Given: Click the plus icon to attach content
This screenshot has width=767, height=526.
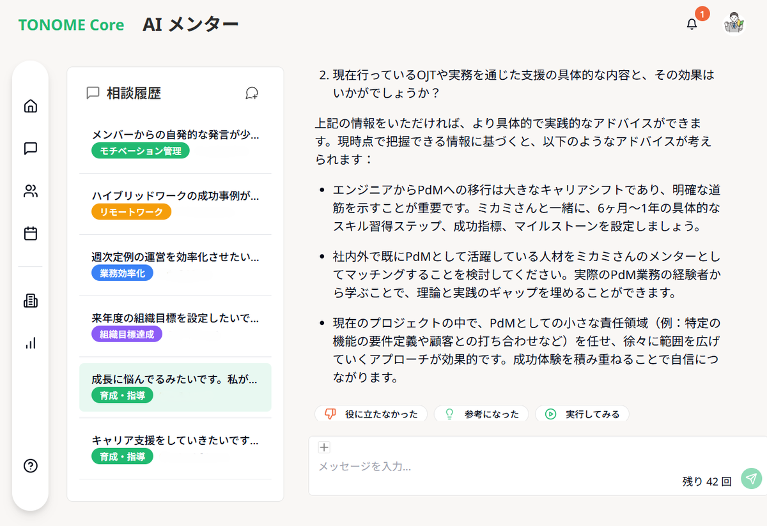Looking at the screenshot, I should click(324, 447).
